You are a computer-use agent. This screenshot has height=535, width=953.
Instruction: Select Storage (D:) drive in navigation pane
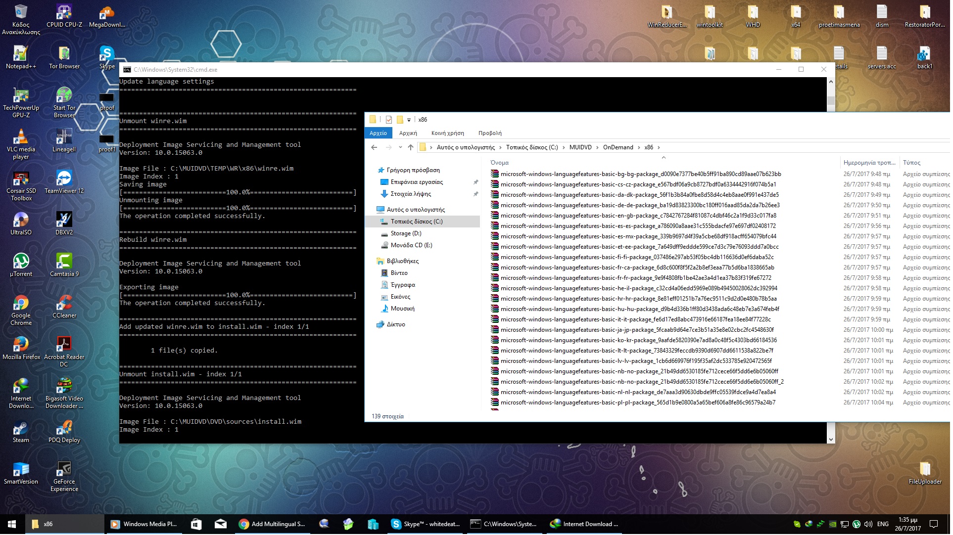(x=407, y=234)
